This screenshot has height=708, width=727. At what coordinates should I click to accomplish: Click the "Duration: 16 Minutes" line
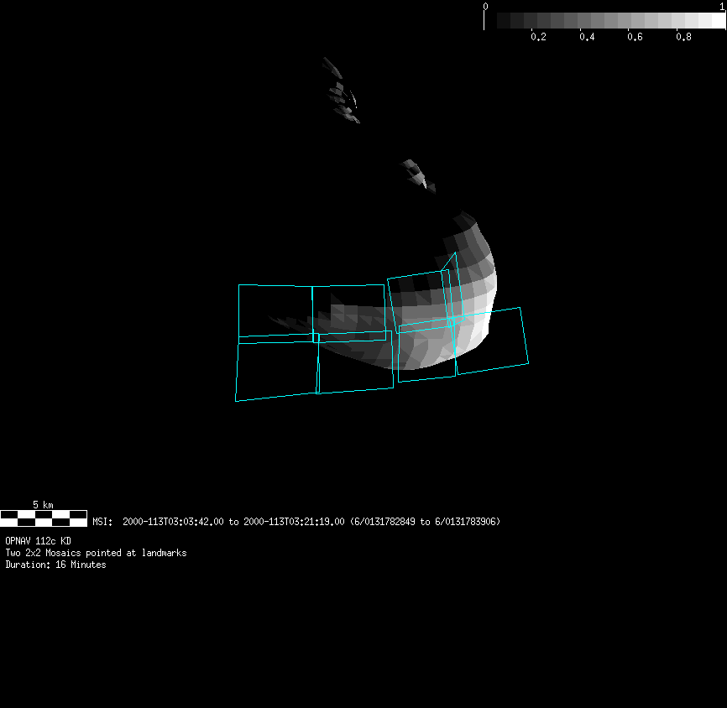55,565
